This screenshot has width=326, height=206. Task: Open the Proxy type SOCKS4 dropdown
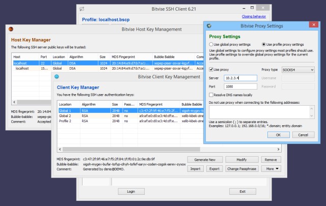point(298,70)
